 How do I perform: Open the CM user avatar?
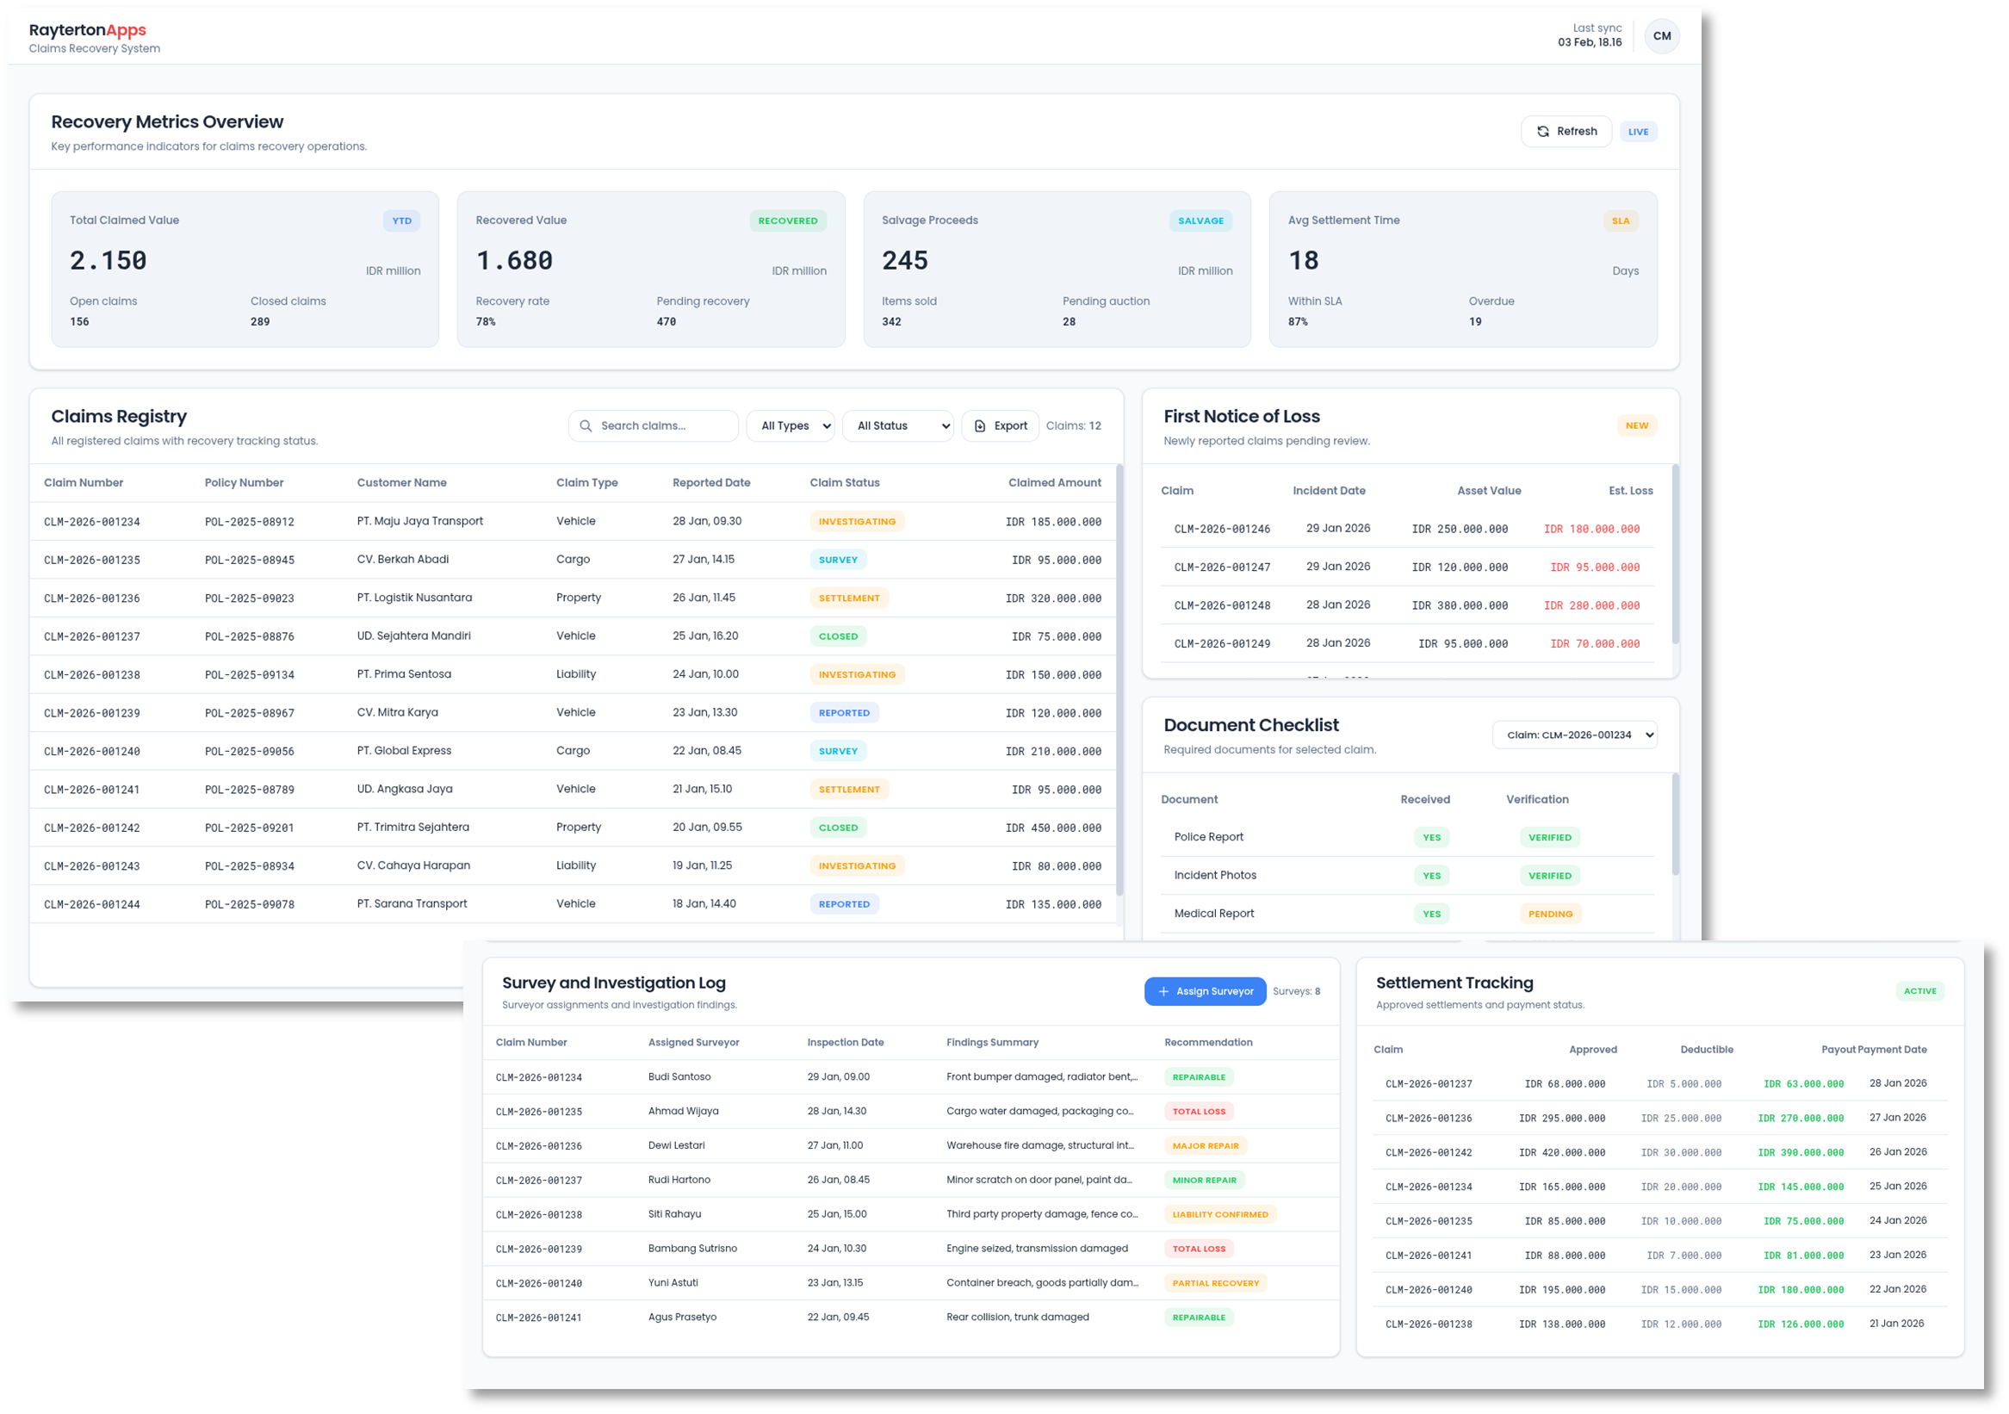(x=1661, y=36)
